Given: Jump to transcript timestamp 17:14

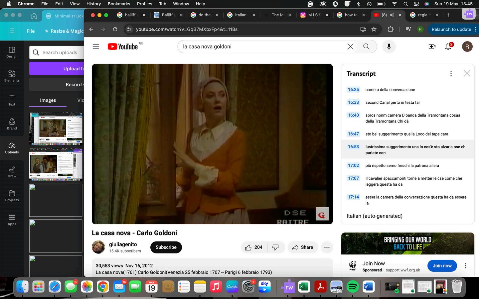Looking at the screenshot, I should click(x=353, y=197).
